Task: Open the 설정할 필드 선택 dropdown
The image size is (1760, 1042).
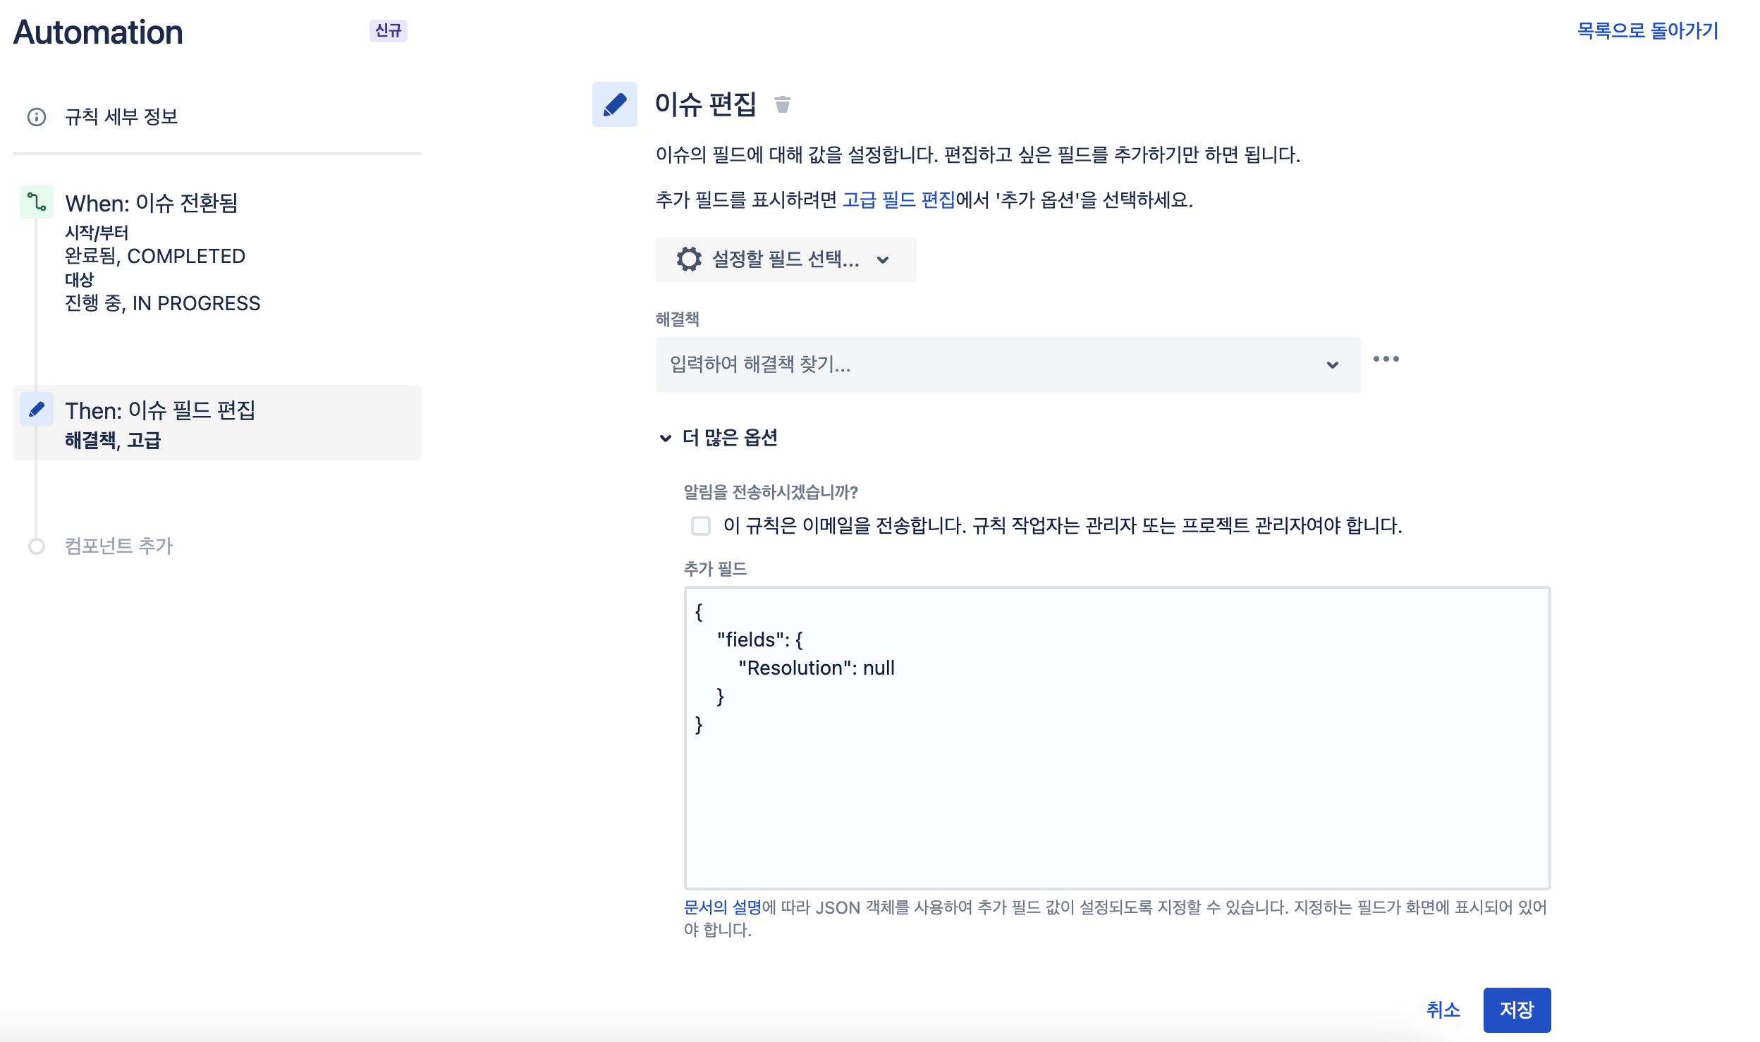Action: pos(786,259)
